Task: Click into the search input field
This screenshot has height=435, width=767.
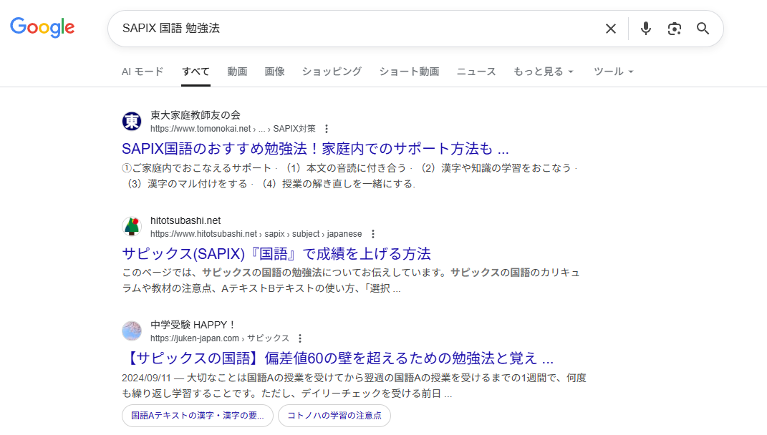Action: (x=358, y=29)
